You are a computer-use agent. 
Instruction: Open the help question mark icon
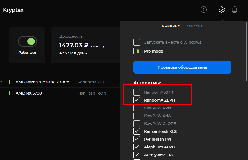(204, 10)
